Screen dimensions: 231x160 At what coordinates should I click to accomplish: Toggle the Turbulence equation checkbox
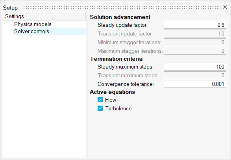[100, 108]
